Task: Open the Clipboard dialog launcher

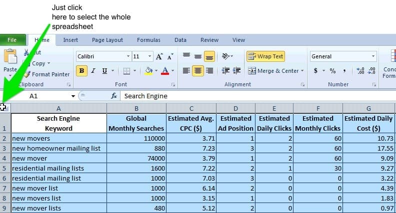Action: point(68,85)
